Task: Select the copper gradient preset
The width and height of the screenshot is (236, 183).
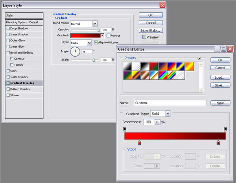Action: click(145, 76)
